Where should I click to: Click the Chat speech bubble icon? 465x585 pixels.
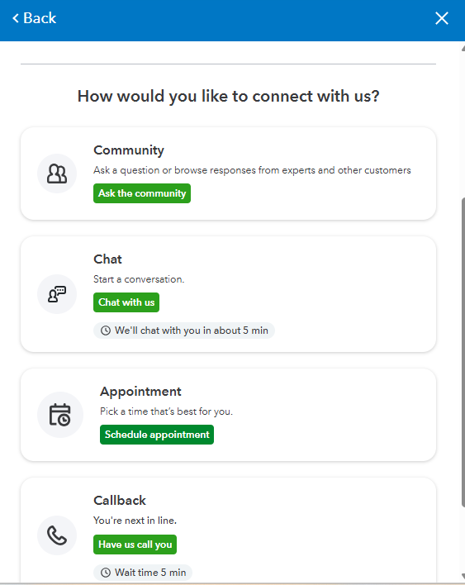coord(57,294)
